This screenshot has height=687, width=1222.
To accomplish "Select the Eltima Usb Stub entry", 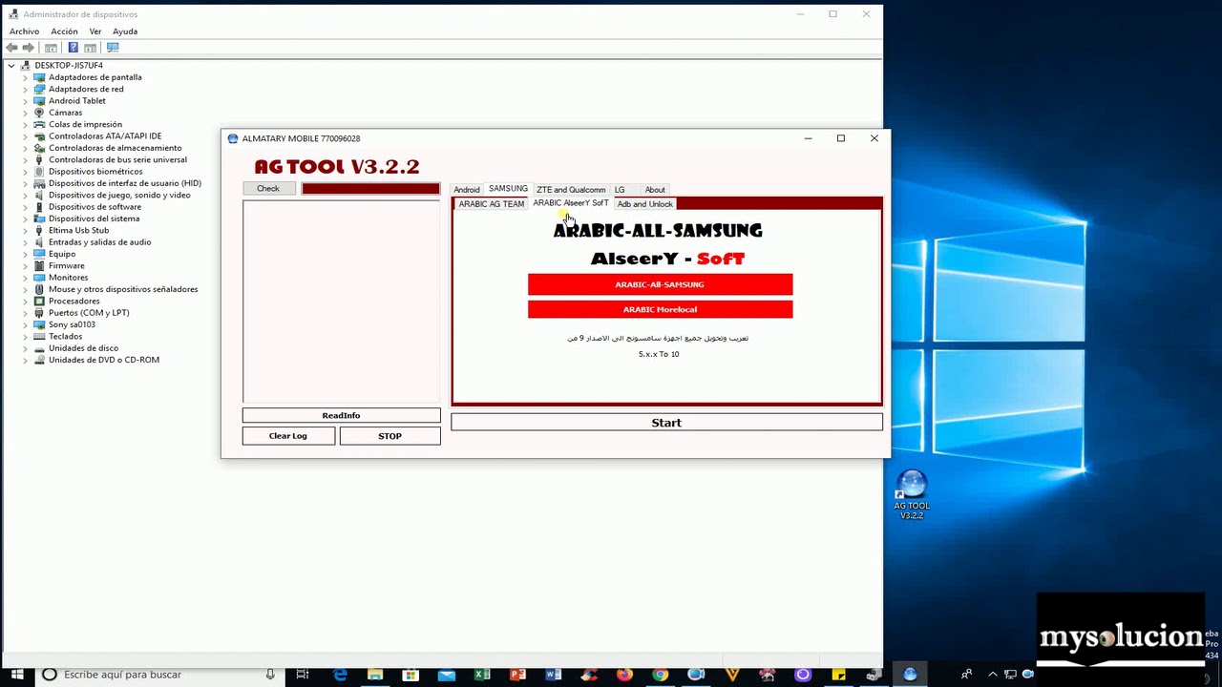I will pos(78,230).
